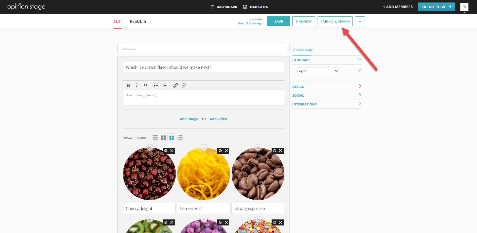Open the insert link icon in the text toolbar
The height and width of the screenshot is (233, 477).
pos(175,85)
